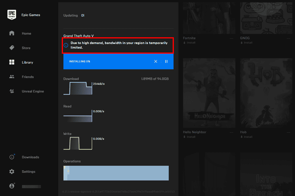
Task: Click the Installing 0% progress bar
Action: 118,62
